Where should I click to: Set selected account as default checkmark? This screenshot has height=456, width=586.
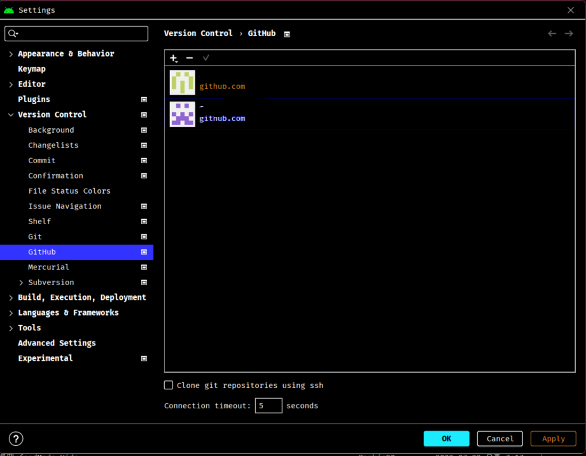(206, 58)
